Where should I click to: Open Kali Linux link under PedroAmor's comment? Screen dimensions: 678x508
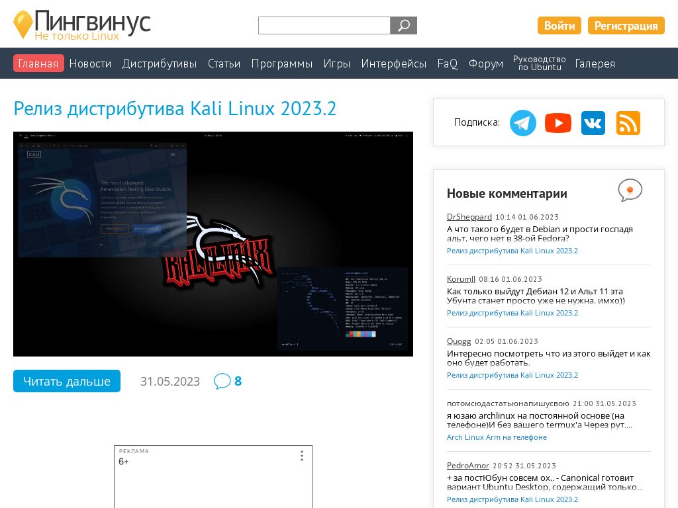click(x=512, y=500)
